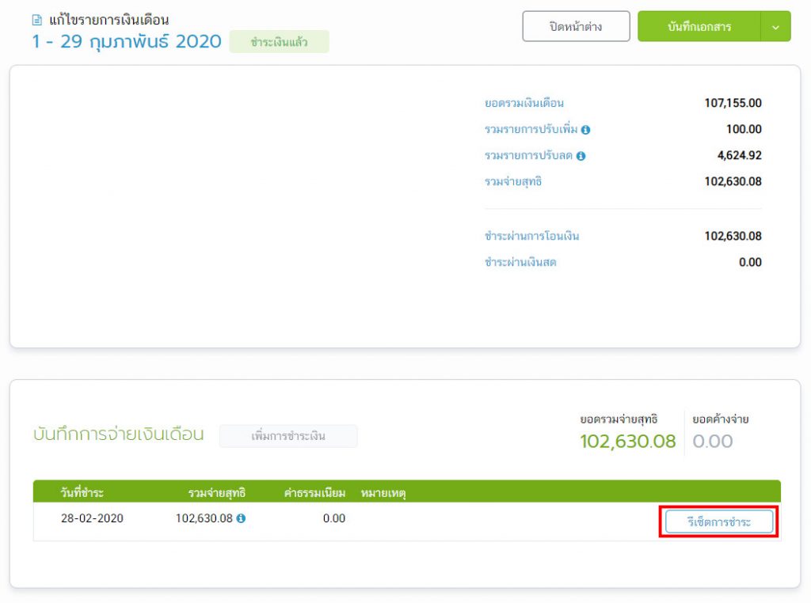Click the 1 - 29 กุมภาพันธ์ 2020 title

pyautogui.click(x=127, y=42)
